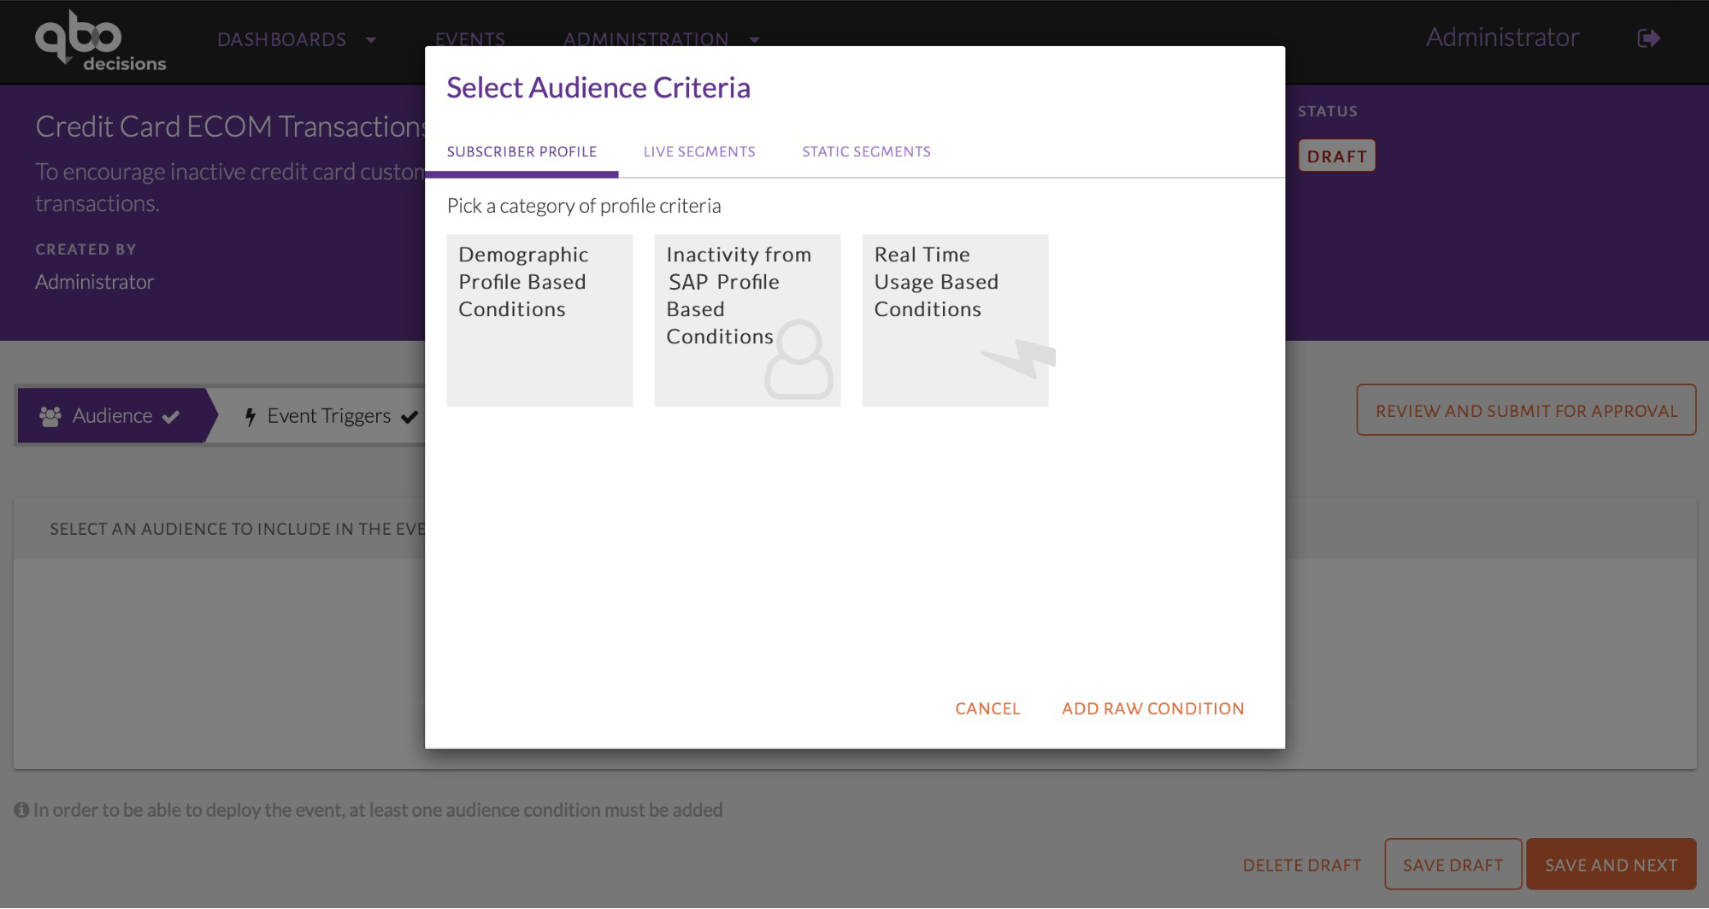This screenshot has height=909, width=1709.
Task: Click the Delete Draft button
Action: [x=1302, y=865]
